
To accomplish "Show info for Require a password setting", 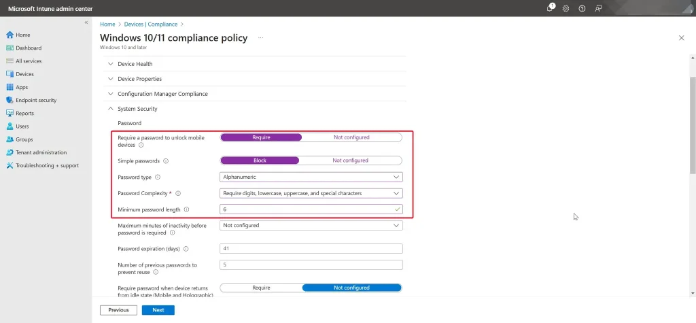I will (141, 146).
